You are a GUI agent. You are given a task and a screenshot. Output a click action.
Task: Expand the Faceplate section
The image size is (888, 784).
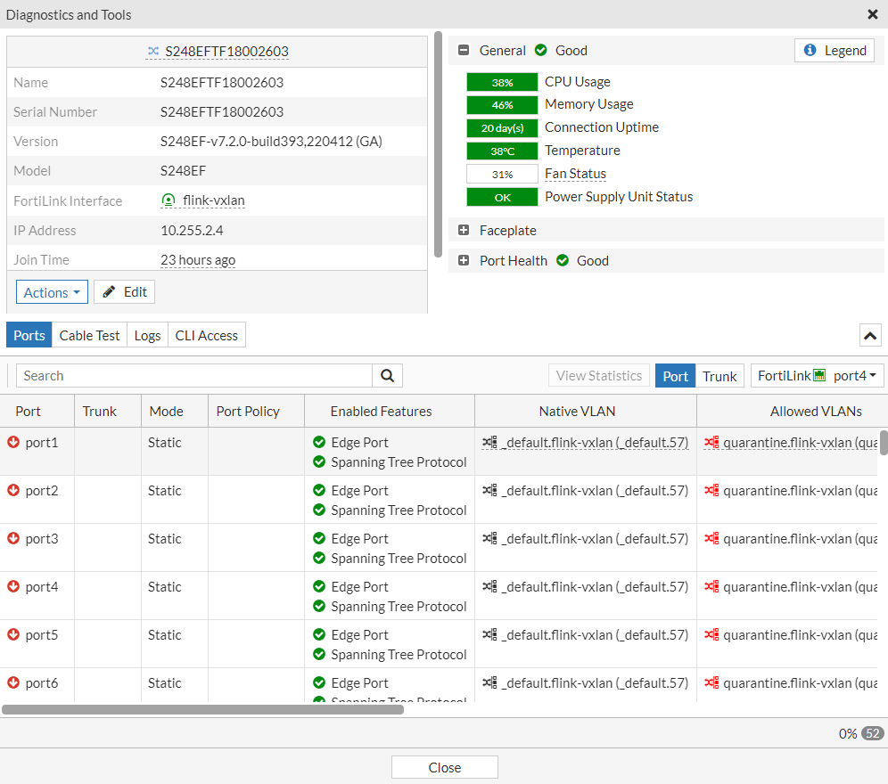point(464,229)
